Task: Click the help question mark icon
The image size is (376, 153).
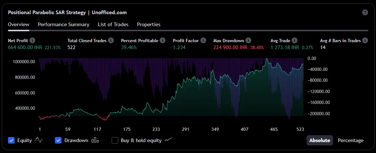Action: coord(365,12)
